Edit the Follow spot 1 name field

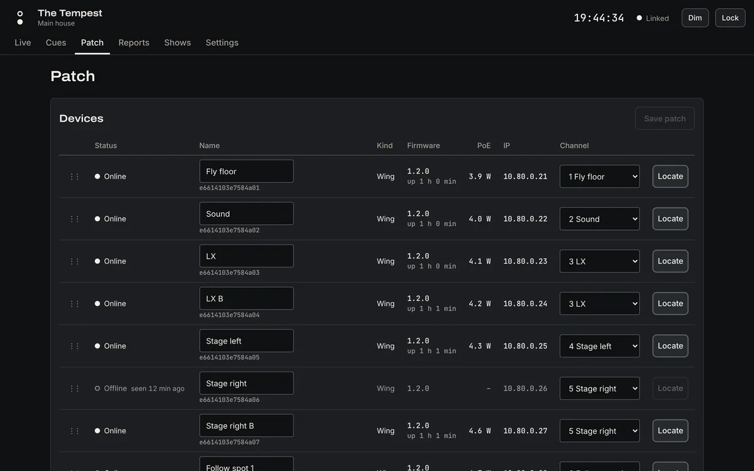(246, 464)
